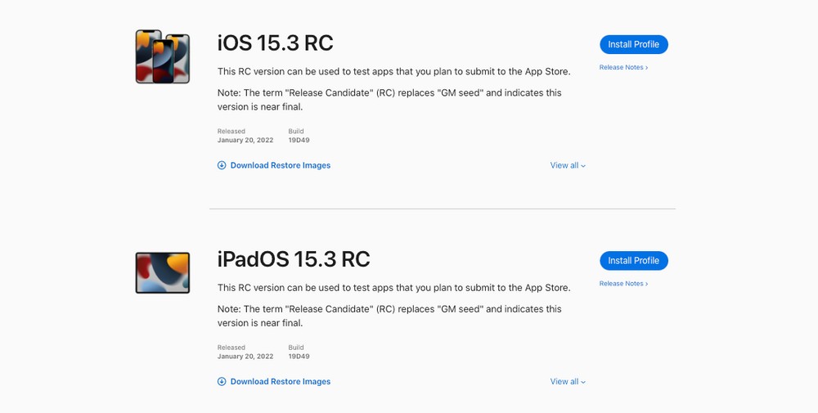Click the iOS build number 19D49
Screen dimensions: 818x413
(x=299, y=140)
